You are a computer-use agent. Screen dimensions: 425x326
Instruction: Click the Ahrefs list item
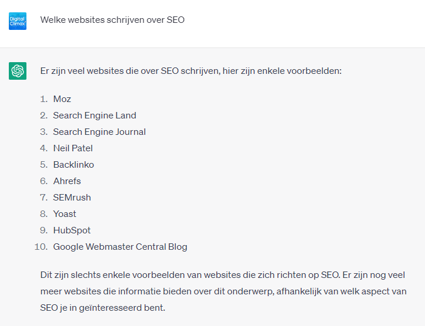(67, 181)
